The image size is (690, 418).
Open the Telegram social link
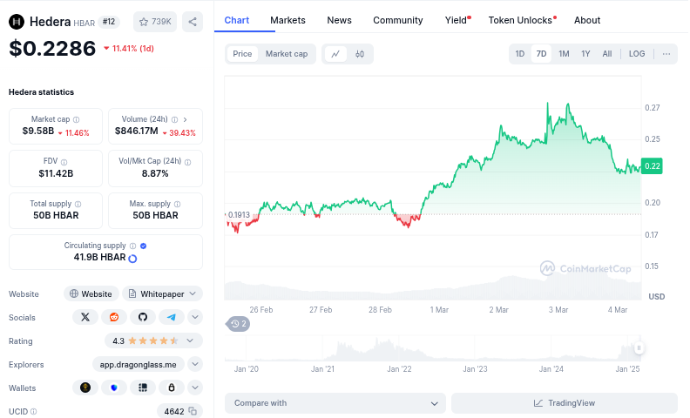click(x=171, y=317)
